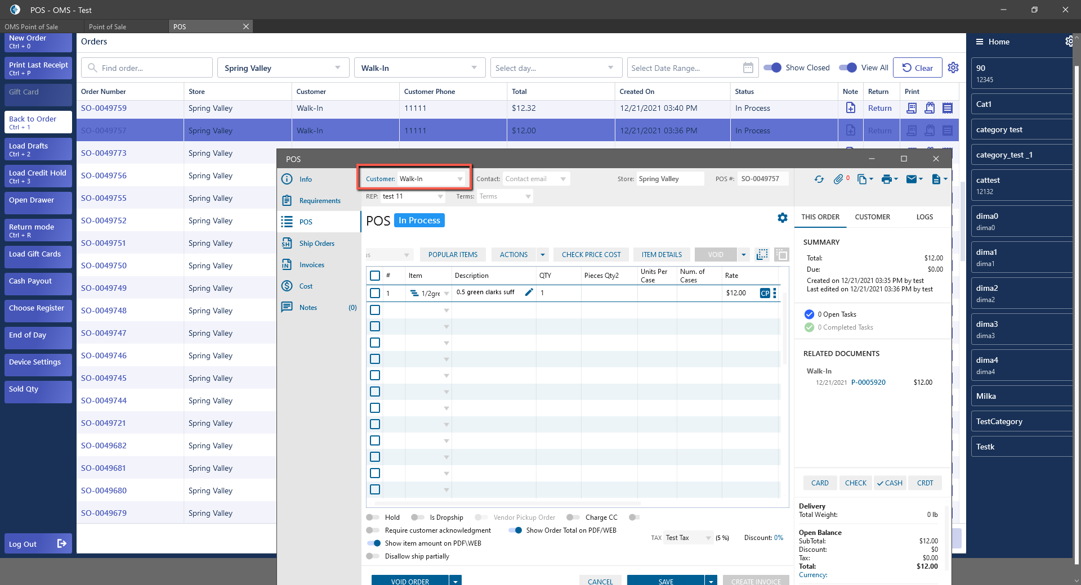Viewport: 1081px width, 585px height.
Task: Click the CHECK PRICE COST button
Action: pyautogui.click(x=591, y=255)
